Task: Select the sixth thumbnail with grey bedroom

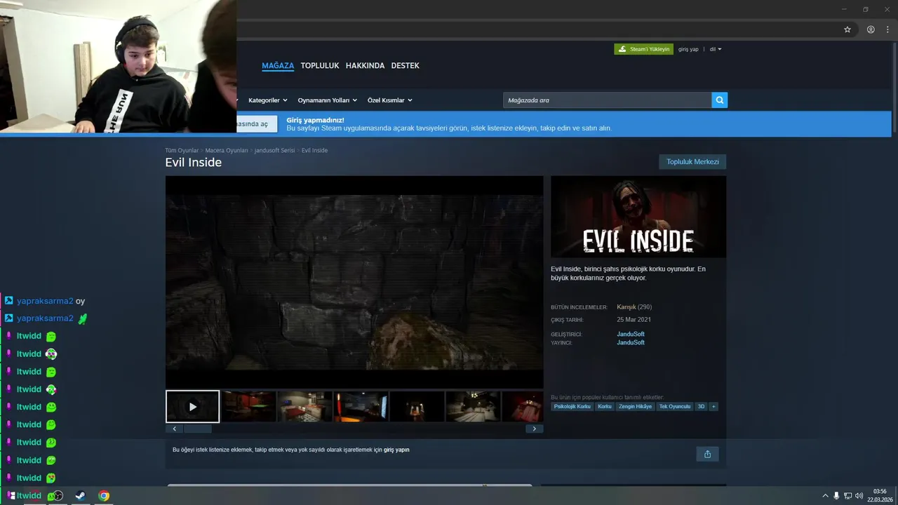Action: [474, 407]
